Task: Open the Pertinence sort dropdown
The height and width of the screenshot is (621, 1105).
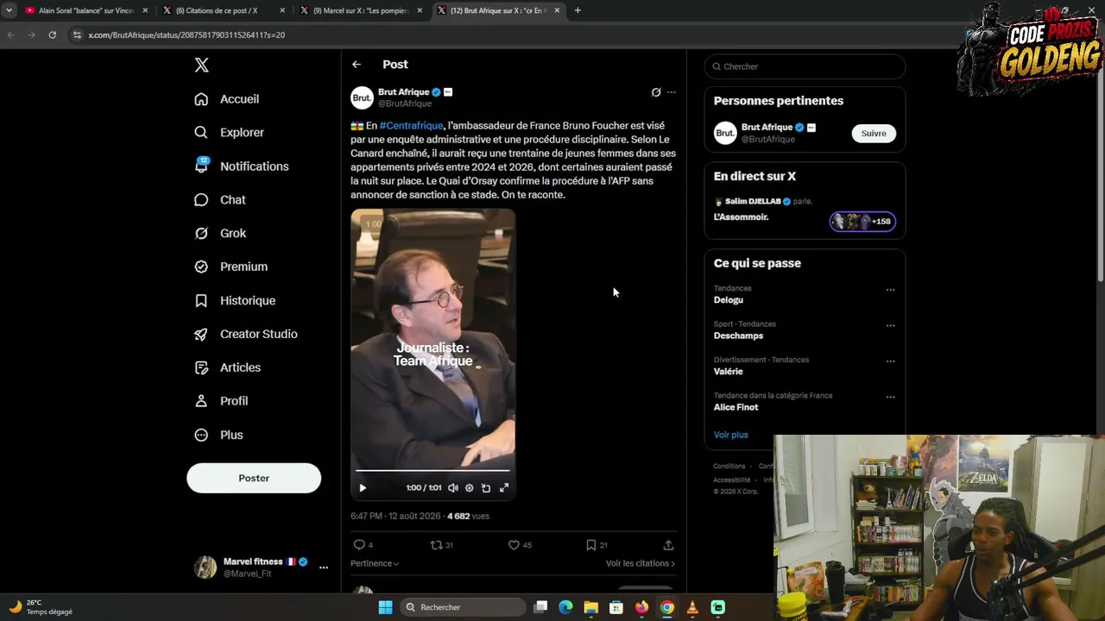Action: [x=375, y=563]
